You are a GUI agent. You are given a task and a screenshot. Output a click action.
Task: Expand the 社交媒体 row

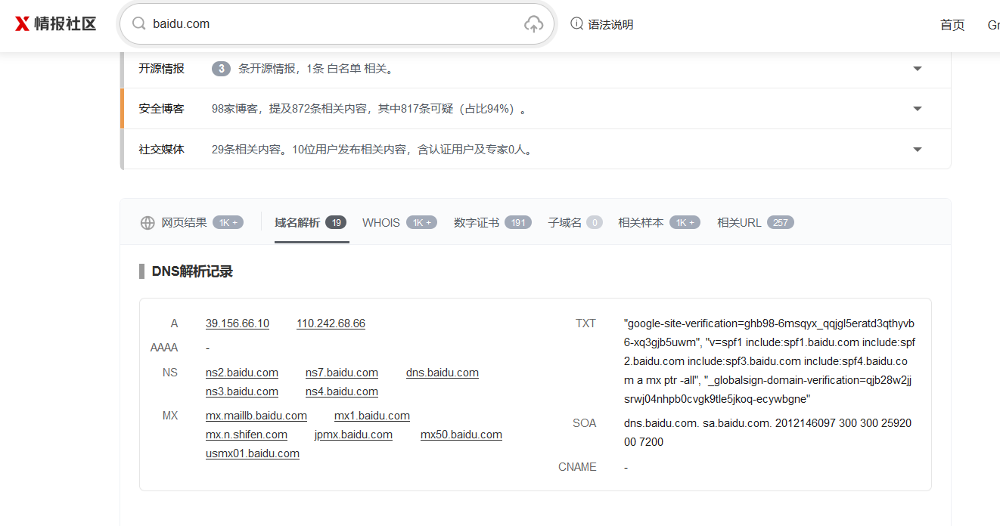pyautogui.click(x=918, y=150)
